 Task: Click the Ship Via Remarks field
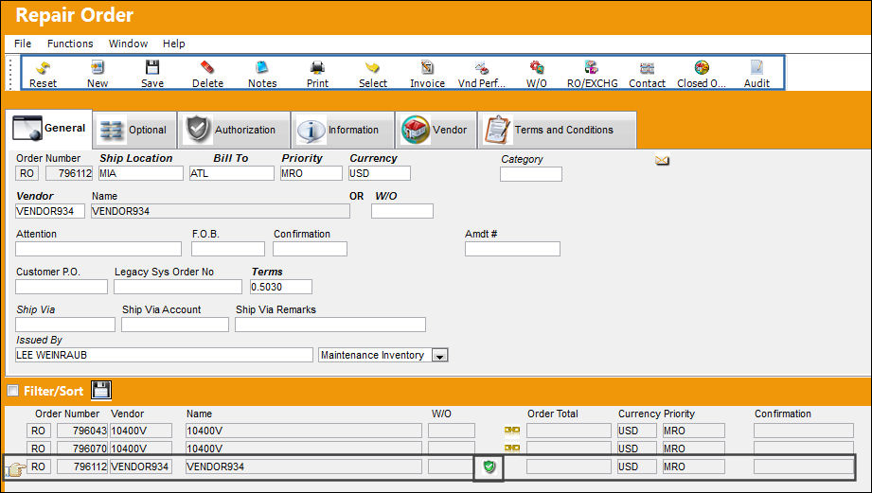point(330,325)
